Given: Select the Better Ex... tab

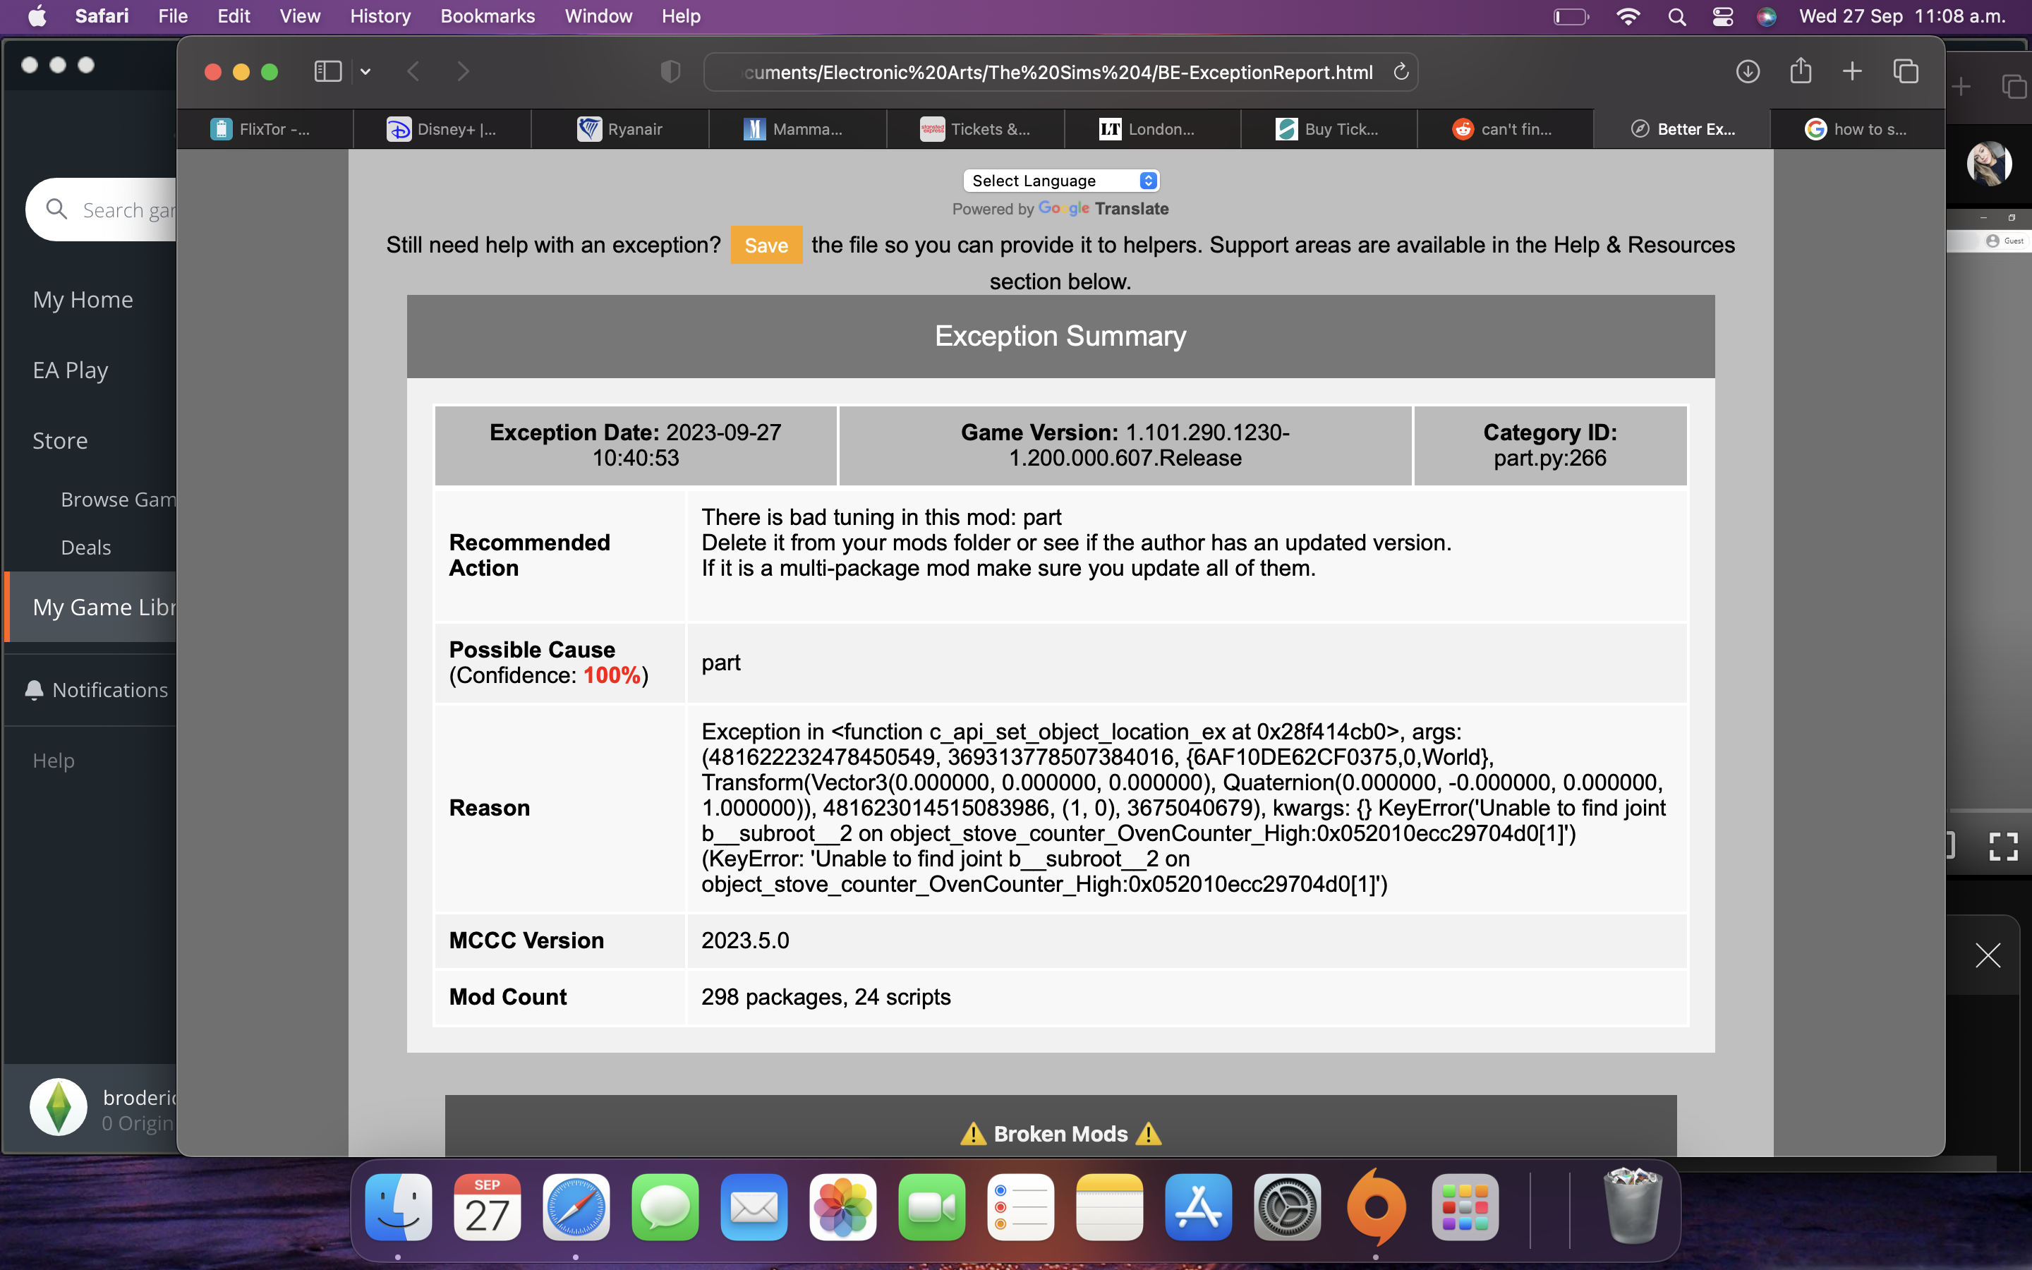Looking at the screenshot, I should pos(1683,129).
